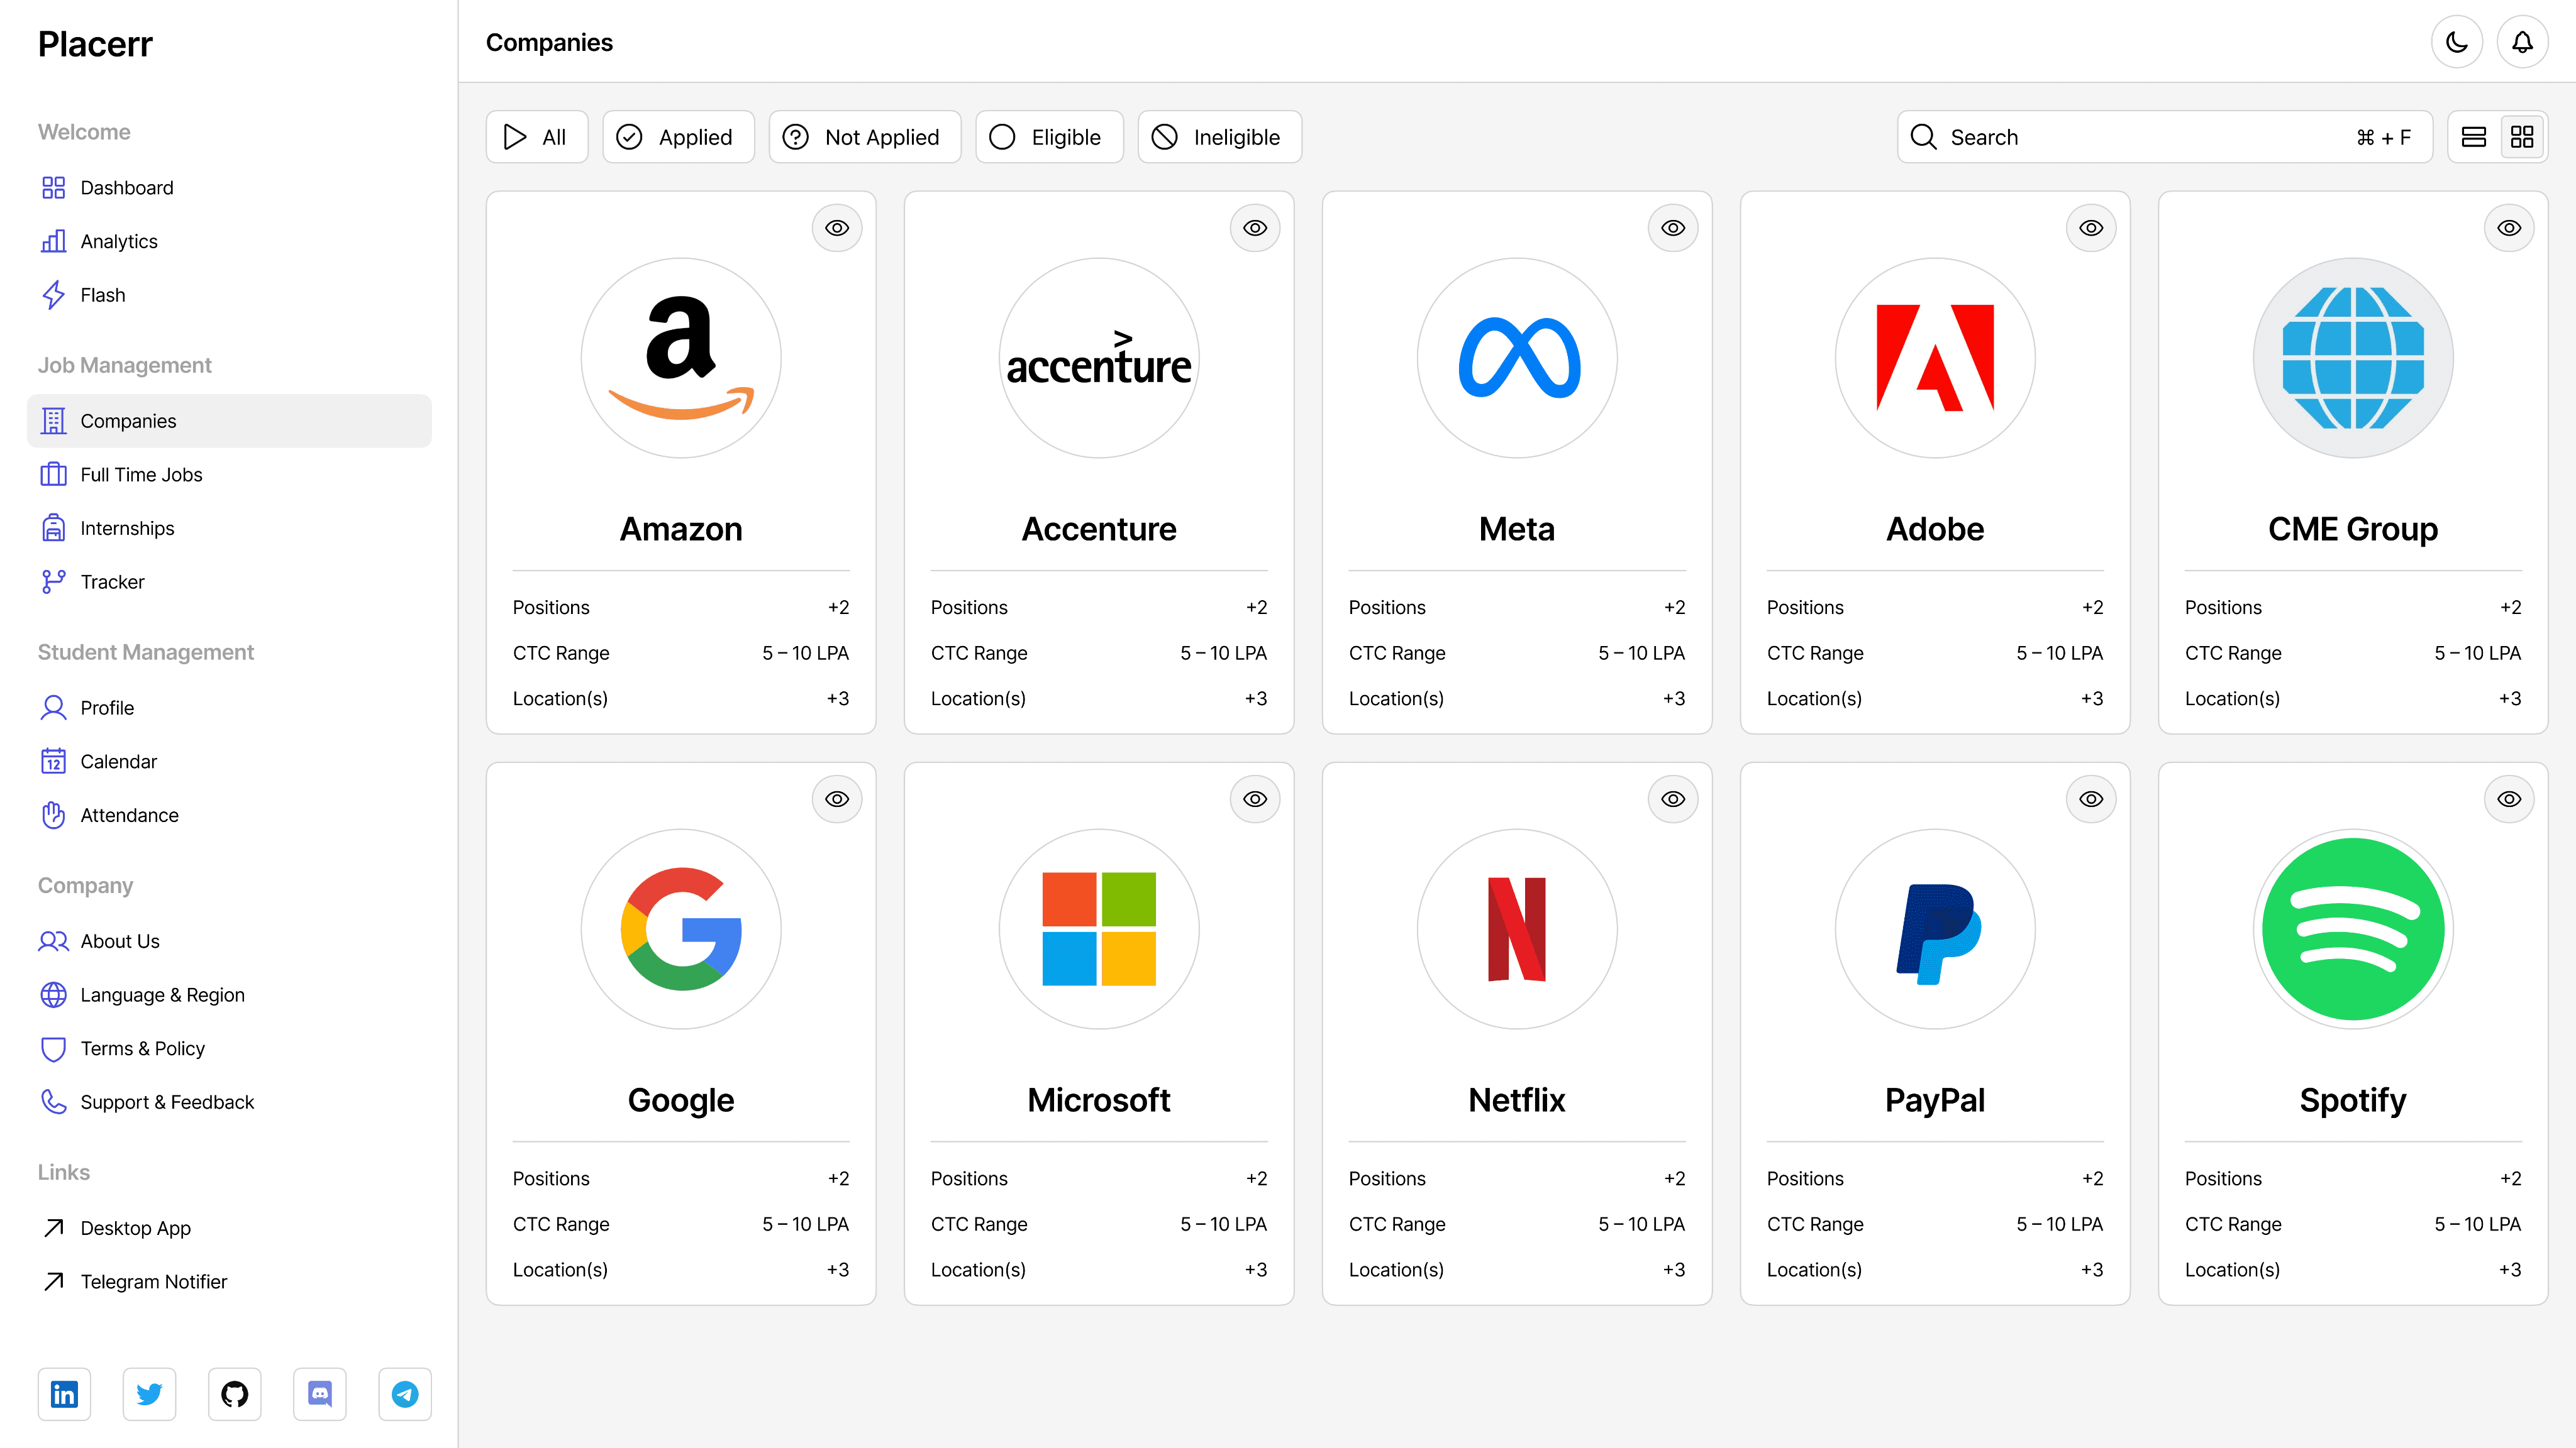Toggle eye icon on CME Group card
Viewport: 2576px width, 1448px height.
click(2509, 228)
